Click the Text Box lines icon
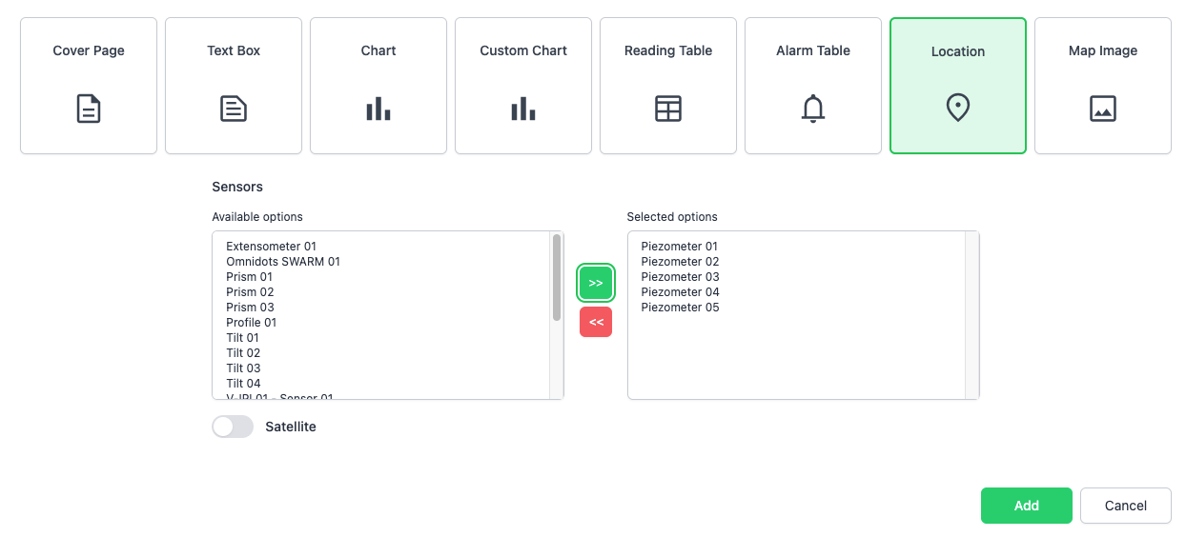This screenshot has width=1186, height=537. pyautogui.click(x=234, y=109)
